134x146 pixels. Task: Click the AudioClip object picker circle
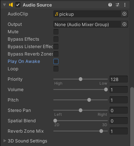pos(124,14)
